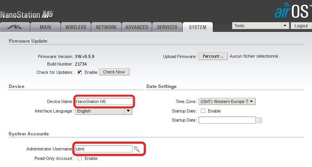Image resolution: width=312 pixels, height=167 pixels.
Task: Open the Ubiquiti logo tab
Action: tap(15, 27)
